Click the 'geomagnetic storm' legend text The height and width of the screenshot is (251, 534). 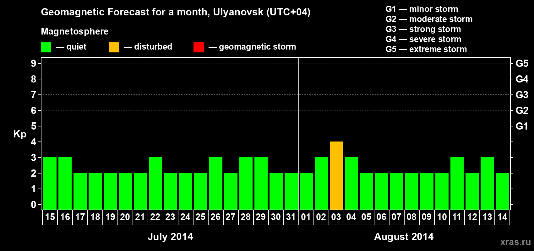pos(258,47)
